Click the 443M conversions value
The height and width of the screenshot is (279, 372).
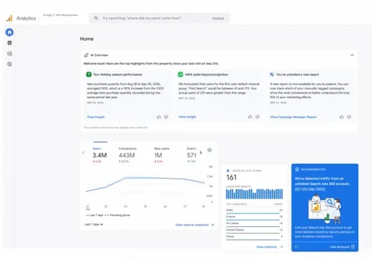click(126, 156)
